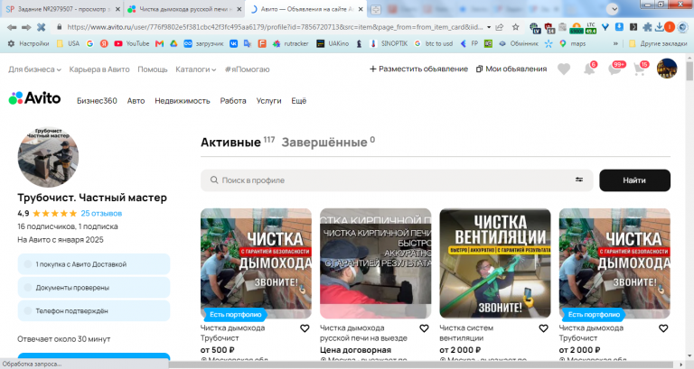The height and width of the screenshot is (369, 694).
Task: Open the VK bookmark icon
Action: (233, 43)
